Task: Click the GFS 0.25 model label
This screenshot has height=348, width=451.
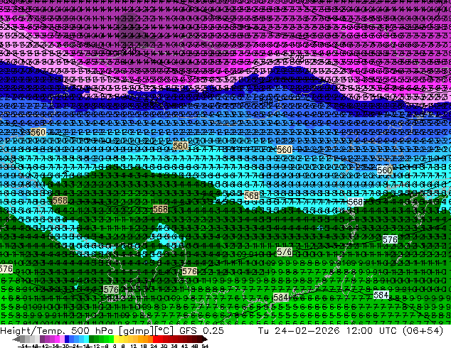Action: [x=201, y=331]
